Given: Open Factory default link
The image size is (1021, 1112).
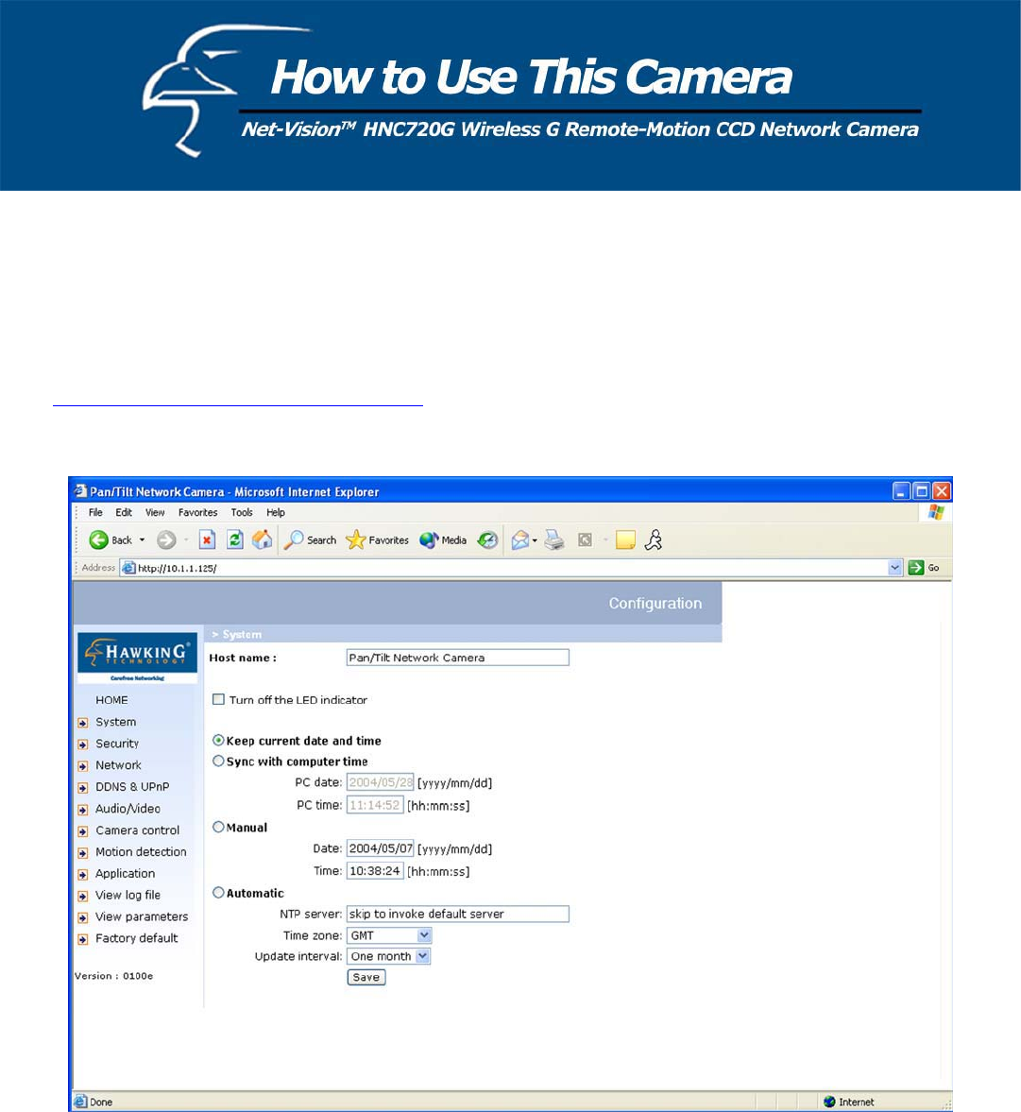Looking at the screenshot, I should (x=137, y=938).
